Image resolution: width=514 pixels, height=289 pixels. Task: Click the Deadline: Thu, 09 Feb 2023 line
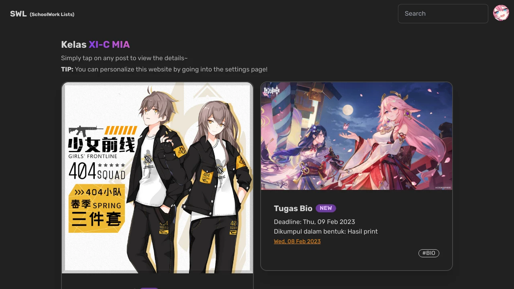tap(314, 222)
